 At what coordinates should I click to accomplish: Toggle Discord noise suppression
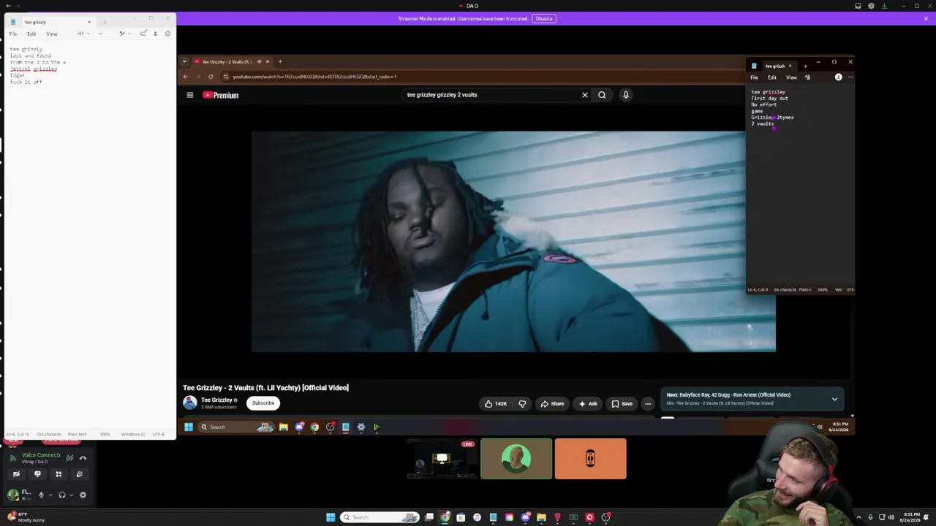69,458
